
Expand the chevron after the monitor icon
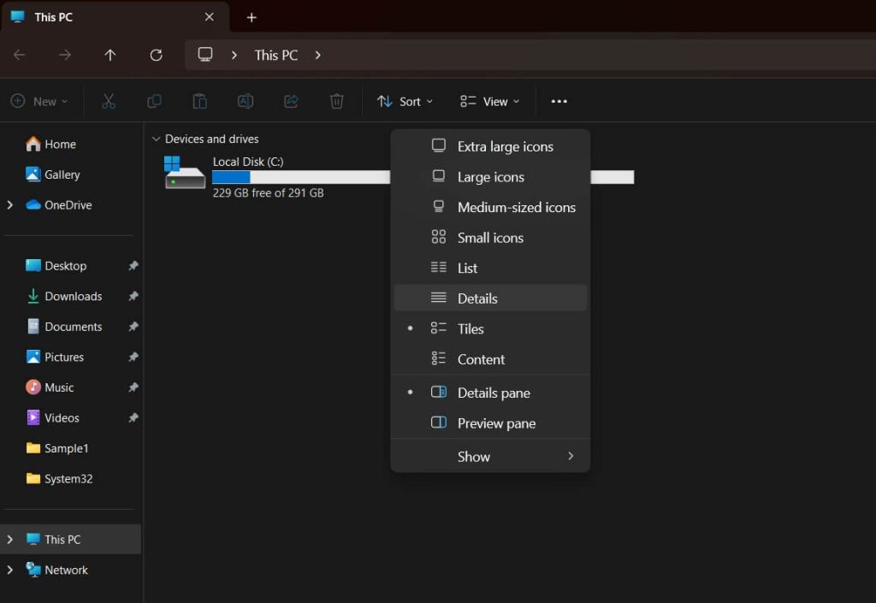234,55
